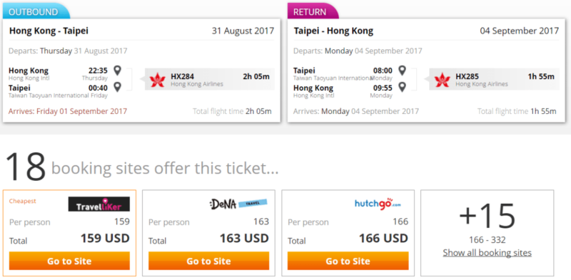Go to Site for the 166 USD offer
This screenshot has height=280, width=571.
(x=348, y=261)
